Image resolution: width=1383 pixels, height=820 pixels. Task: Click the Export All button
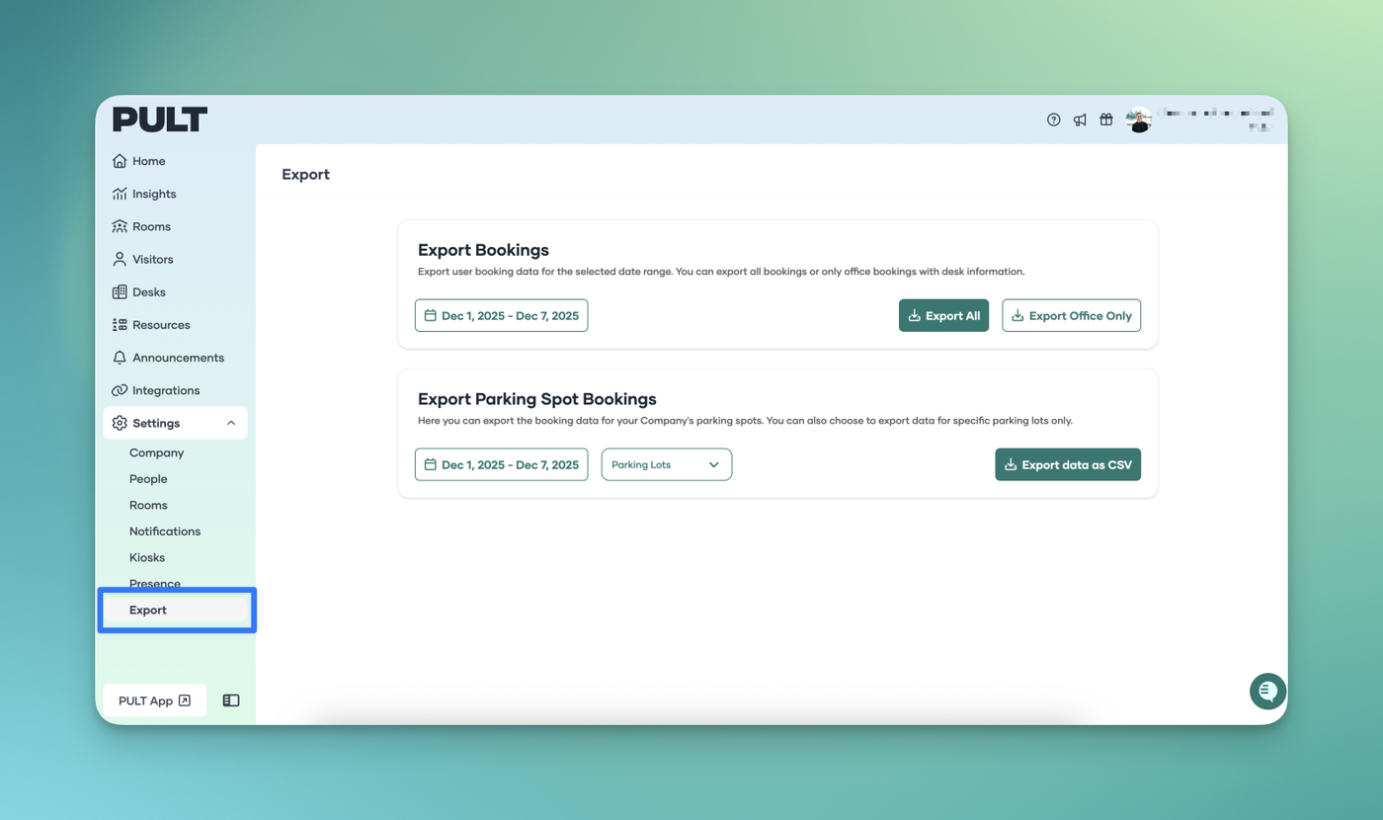tap(943, 315)
